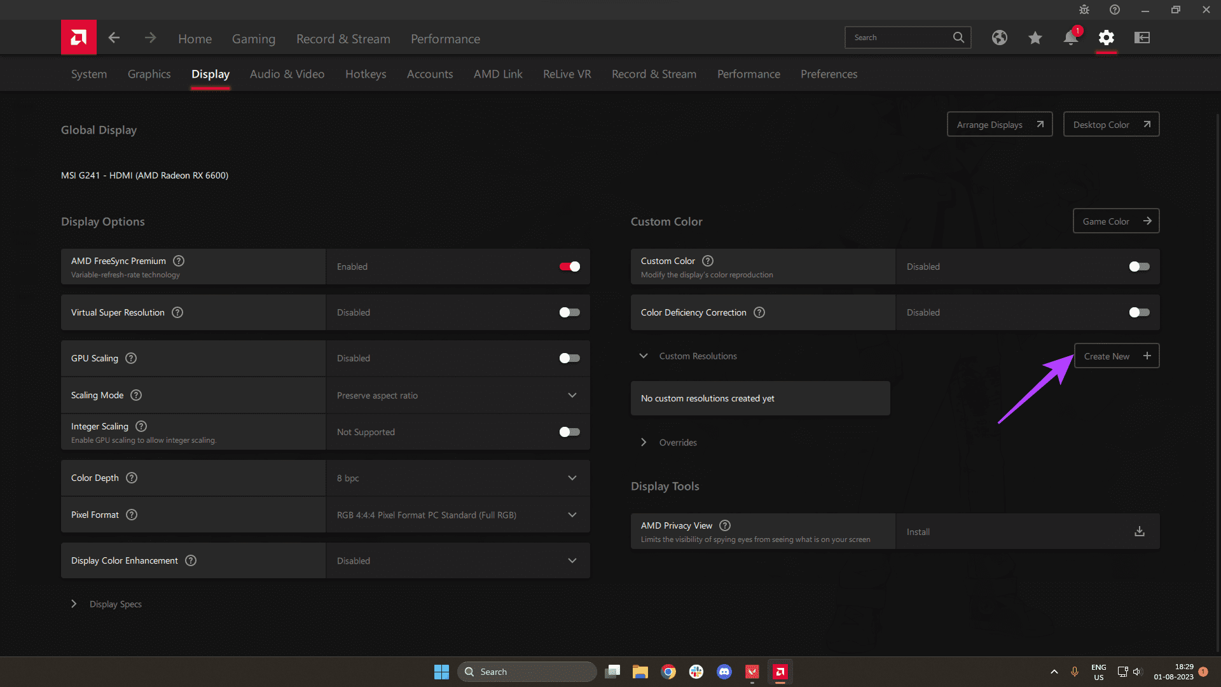Screen dimensions: 1221x687
Task: Open the notifications bell
Action: tap(1070, 38)
